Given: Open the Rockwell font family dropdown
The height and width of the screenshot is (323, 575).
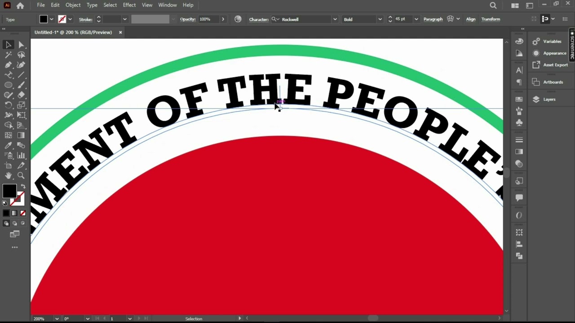Looking at the screenshot, I should tap(335, 19).
